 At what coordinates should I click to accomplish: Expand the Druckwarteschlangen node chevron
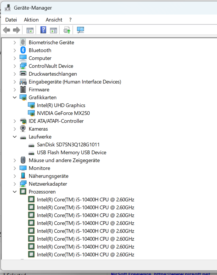point(15,74)
